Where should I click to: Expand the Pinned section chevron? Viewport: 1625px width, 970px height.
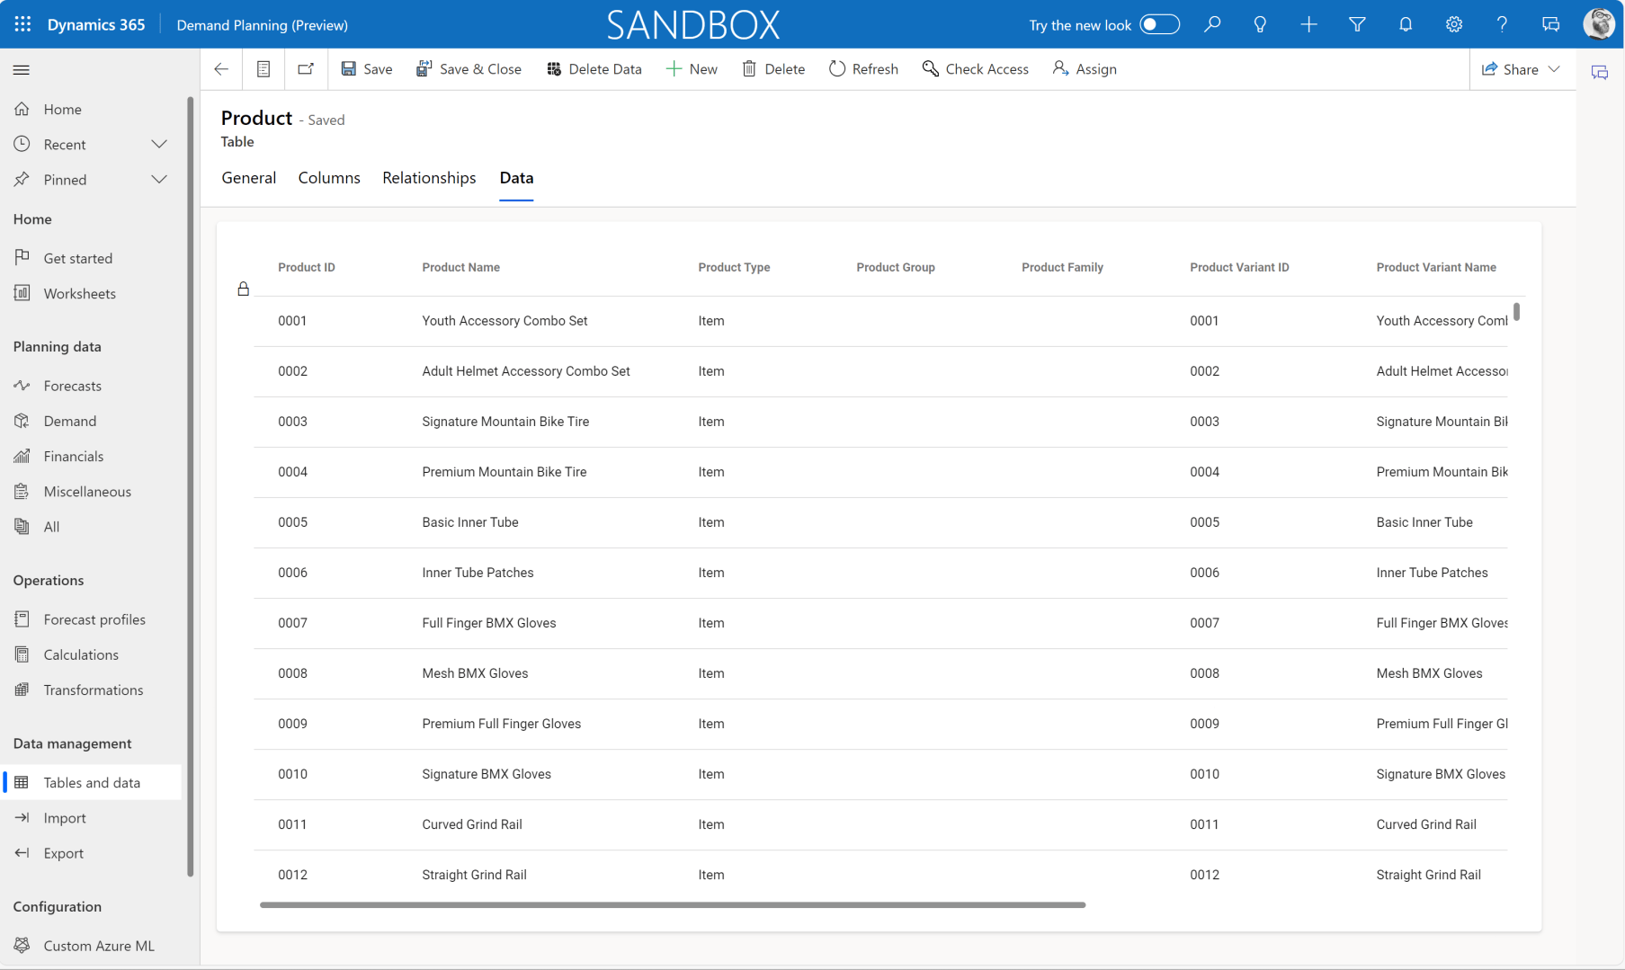(x=159, y=179)
